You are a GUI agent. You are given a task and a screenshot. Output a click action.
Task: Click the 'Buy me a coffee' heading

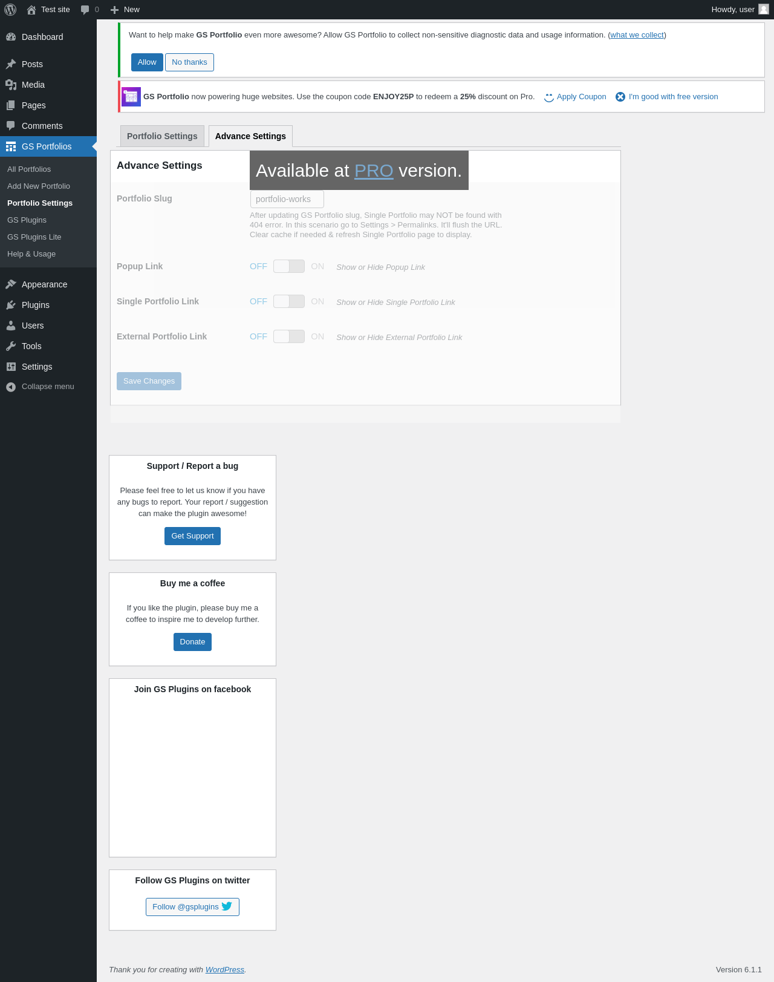pos(192,583)
